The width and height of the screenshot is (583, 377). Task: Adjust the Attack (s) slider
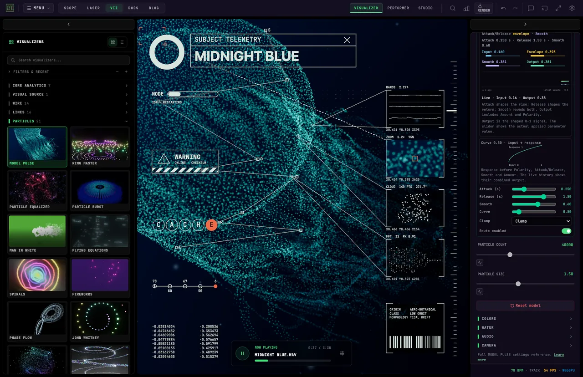pyautogui.click(x=534, y=189)
